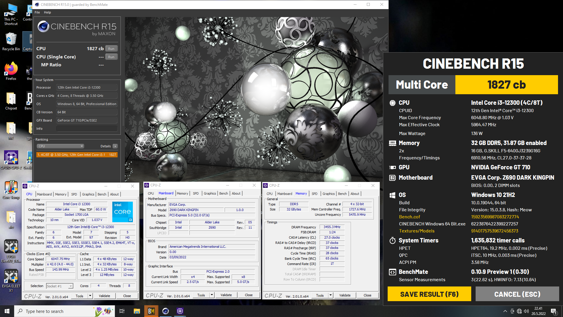Expand ranking Details arrow

pyautogui.click(x=115, y=146)
